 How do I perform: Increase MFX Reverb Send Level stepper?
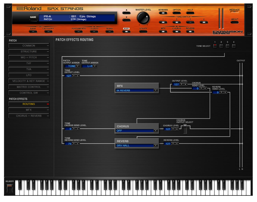click(225, 92)
